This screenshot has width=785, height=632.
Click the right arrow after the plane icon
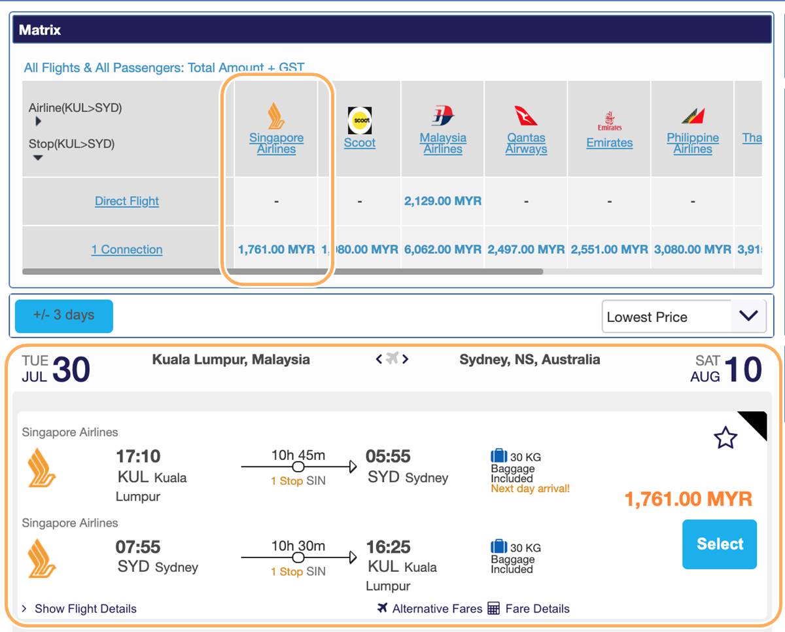406,359
